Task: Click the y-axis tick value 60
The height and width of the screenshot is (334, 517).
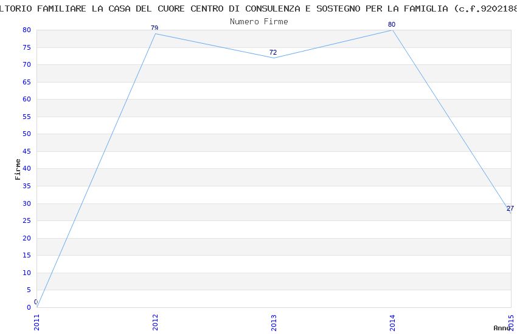Action: pos(27,99)
